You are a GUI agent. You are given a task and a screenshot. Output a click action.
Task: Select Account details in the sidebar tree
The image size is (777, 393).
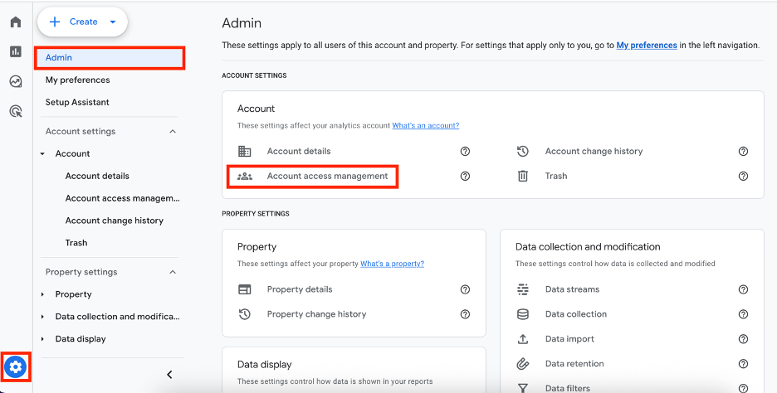(97, 177)
